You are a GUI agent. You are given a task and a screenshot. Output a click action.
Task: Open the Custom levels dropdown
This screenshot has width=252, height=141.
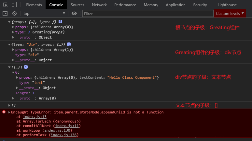click(x=230, y=13)
